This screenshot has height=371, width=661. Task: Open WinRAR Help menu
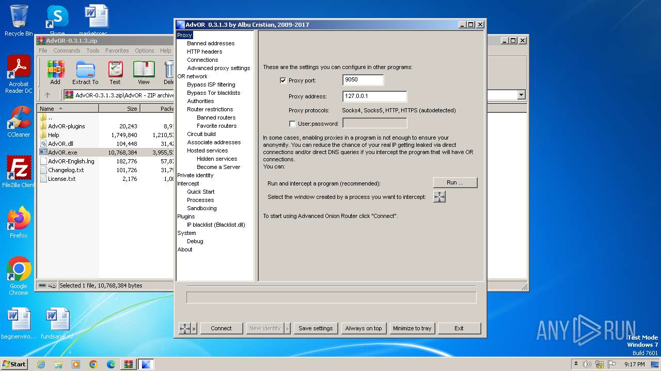coord(165,50)
